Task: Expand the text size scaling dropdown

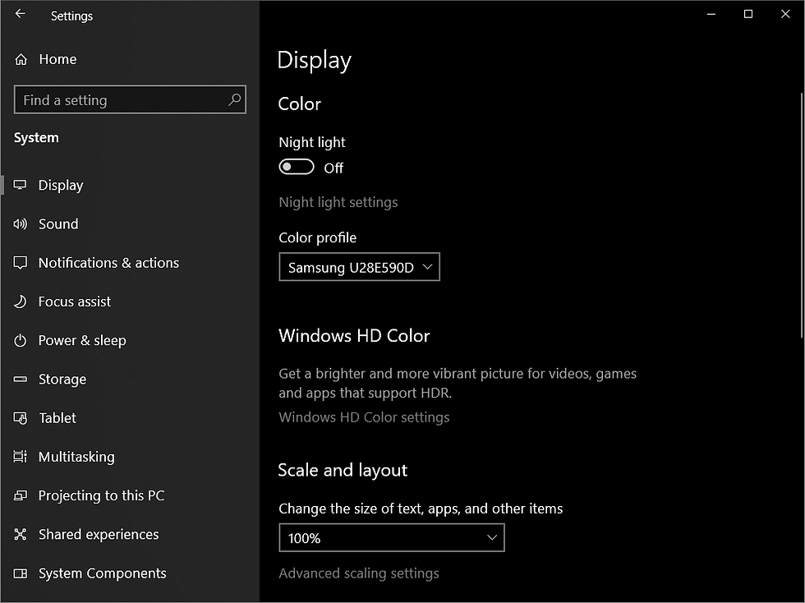Action: point(392,537)
